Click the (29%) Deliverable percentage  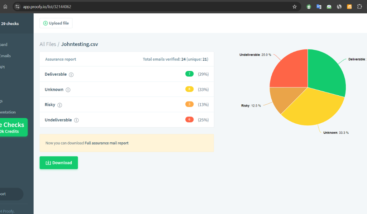coord(203,74)
